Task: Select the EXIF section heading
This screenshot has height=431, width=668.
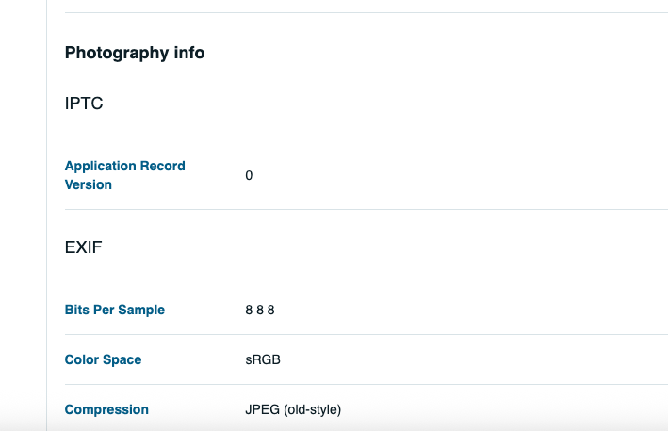Action: [84, 248]
